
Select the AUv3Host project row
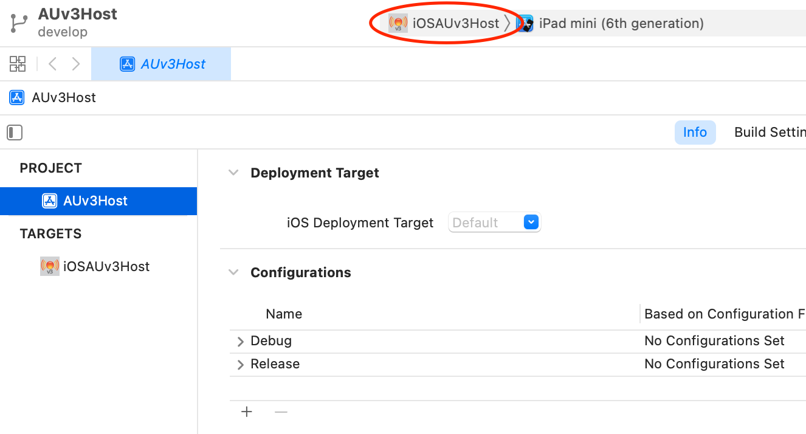(x=98, y=201)
